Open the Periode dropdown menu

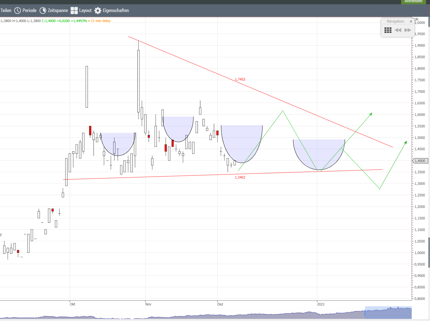(29, 11)
